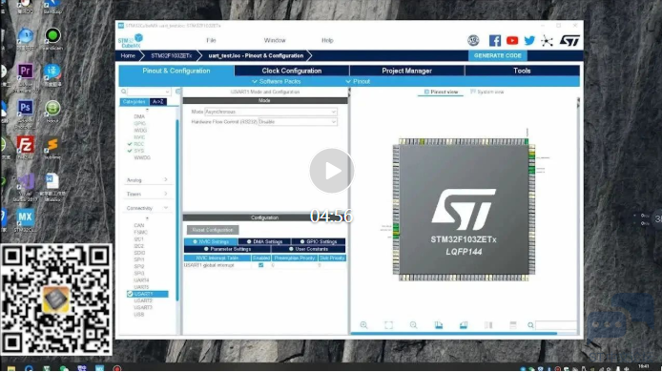Switch to Tools tab
Image resolution: width=662 pixels, height=372 pixels.
point(522,71)
